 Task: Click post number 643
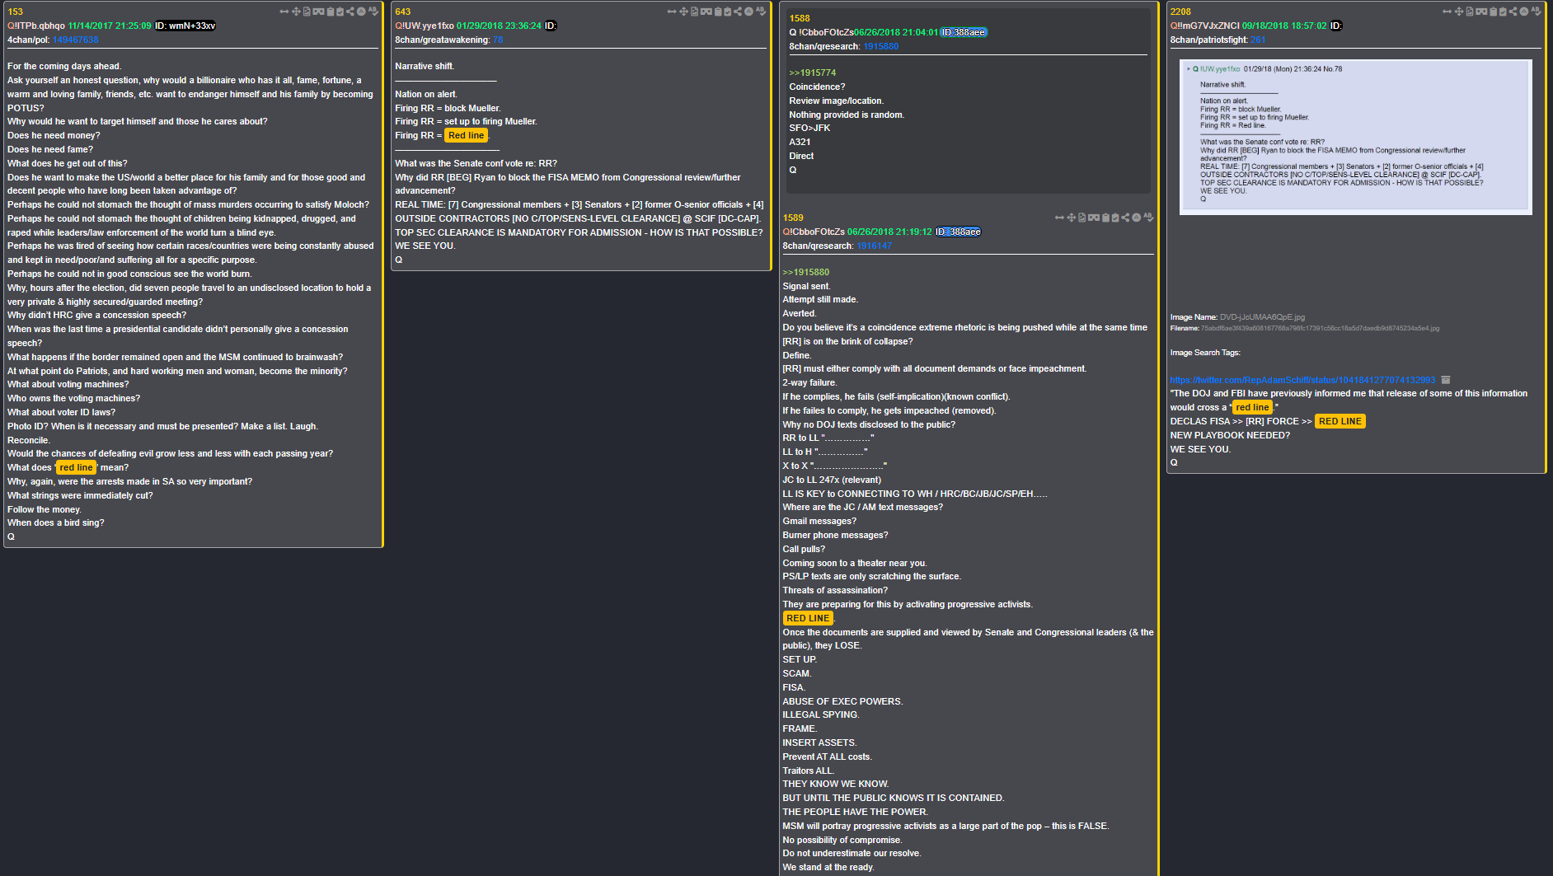click(402, 12)
